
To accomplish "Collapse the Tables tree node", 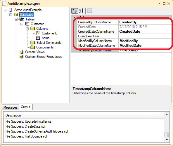I will click(16, 19).
